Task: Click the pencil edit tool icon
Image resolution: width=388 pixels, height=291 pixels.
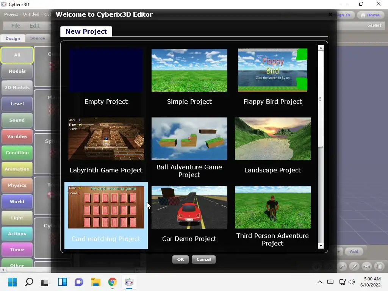Action: click(x=354, y=266)
